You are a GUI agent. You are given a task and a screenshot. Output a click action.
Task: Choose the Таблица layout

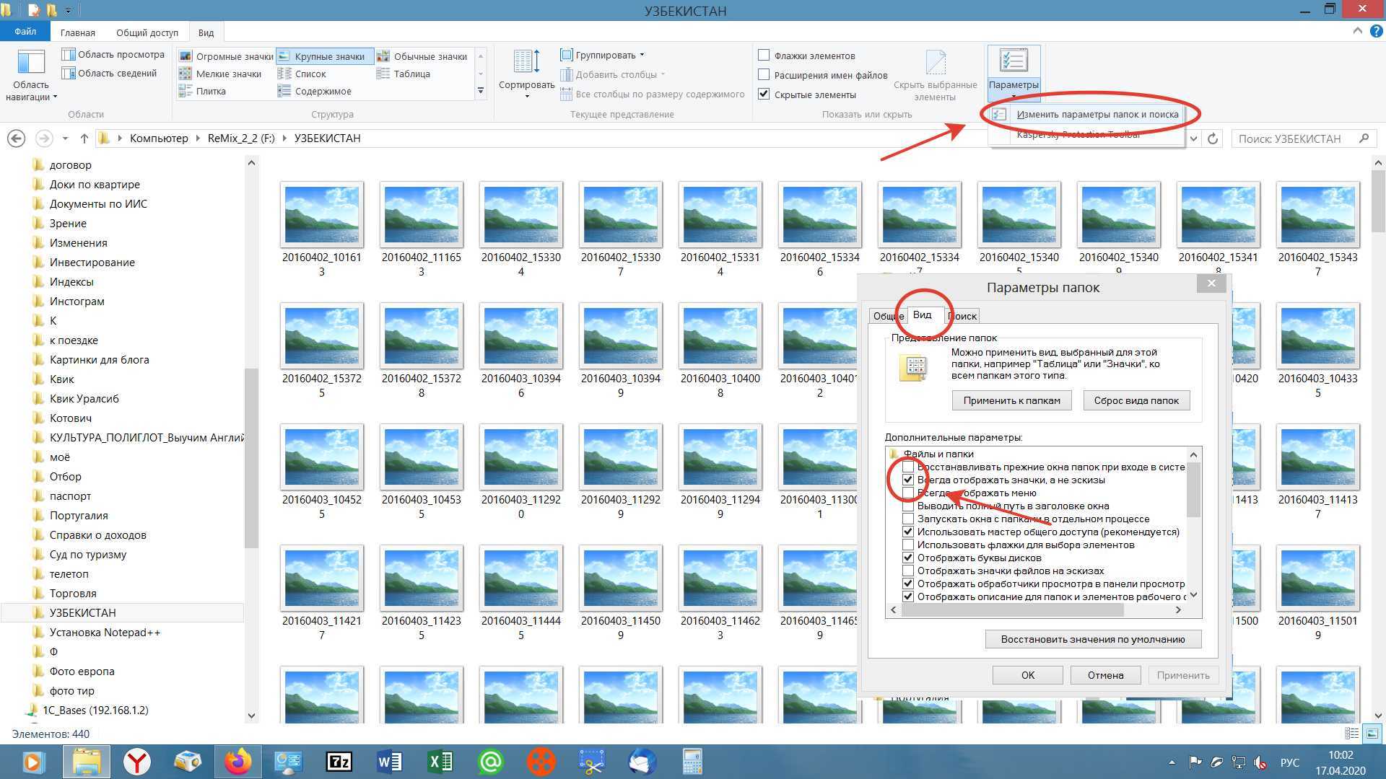[x=403, y=74]
